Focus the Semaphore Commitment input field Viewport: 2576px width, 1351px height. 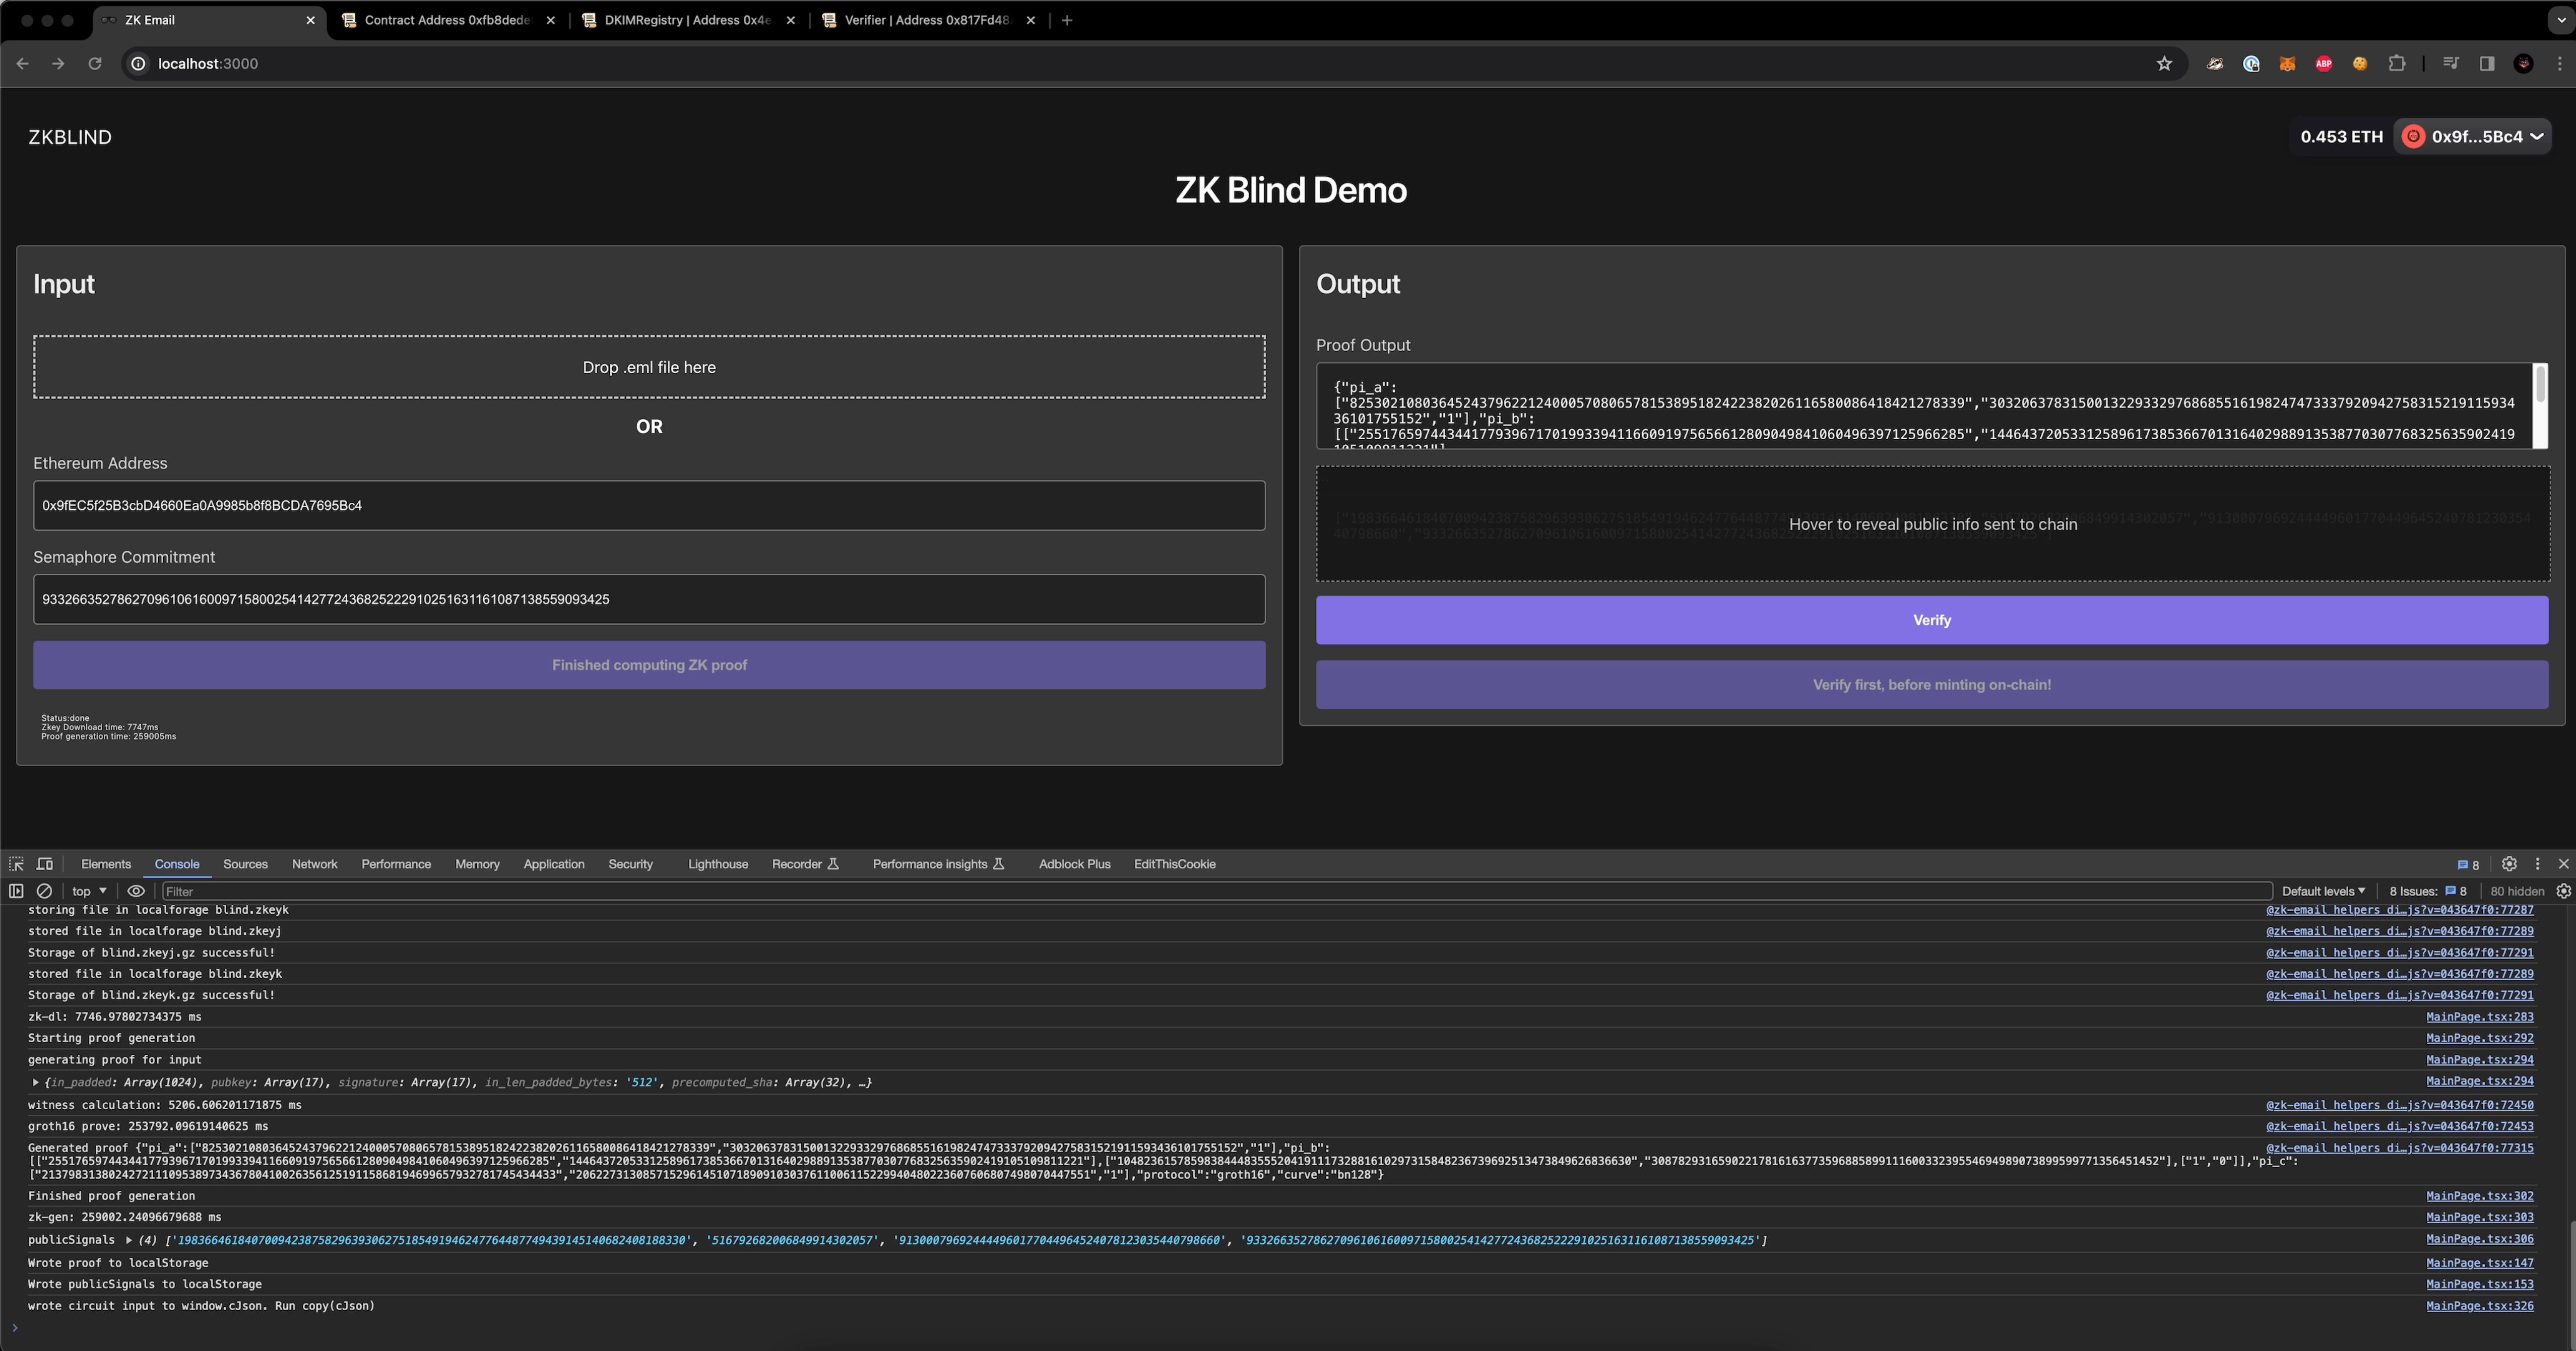pyautogui.click(x=649, y=600)
